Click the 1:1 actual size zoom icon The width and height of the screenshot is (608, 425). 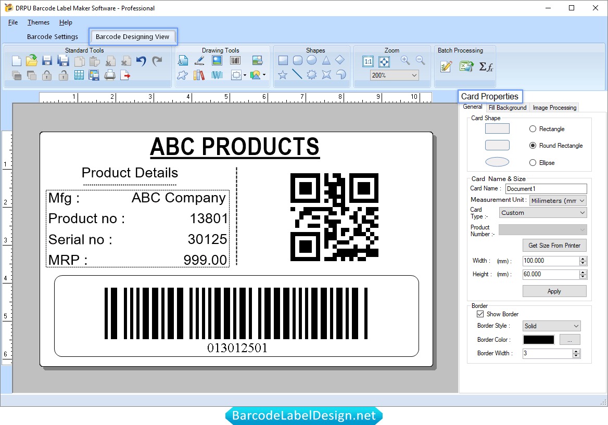click(x=368, y=61)
